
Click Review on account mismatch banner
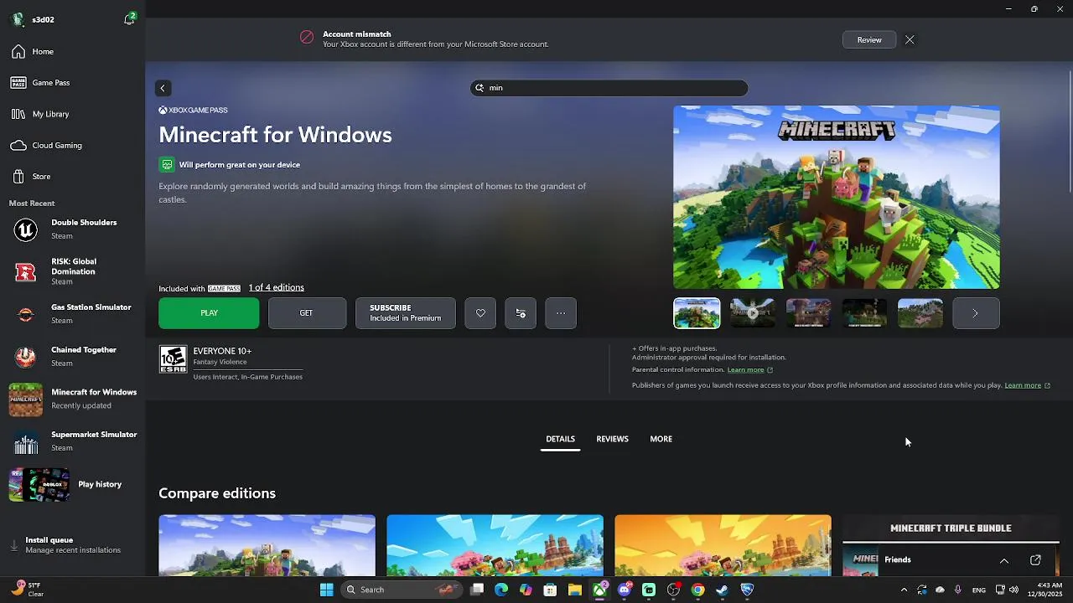click(868, 40)
